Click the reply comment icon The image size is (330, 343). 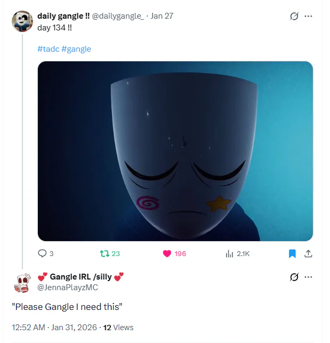pyautogui.click(x=43, y=253)
